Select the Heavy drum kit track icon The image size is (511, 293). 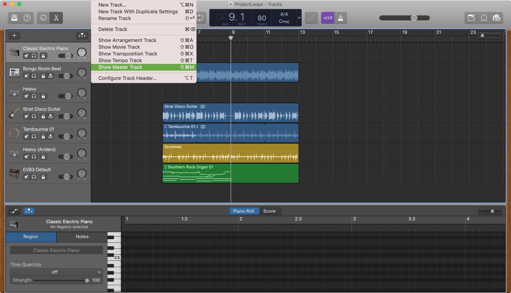point(14,92)
